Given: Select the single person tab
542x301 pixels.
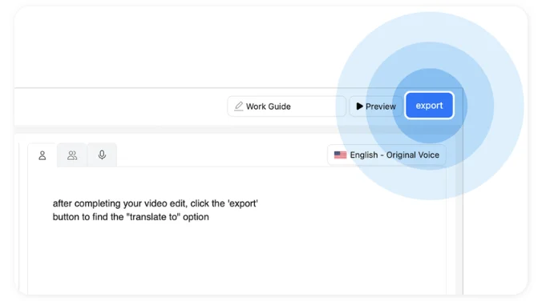Looking at the screenshot, I should coord(42,155).
